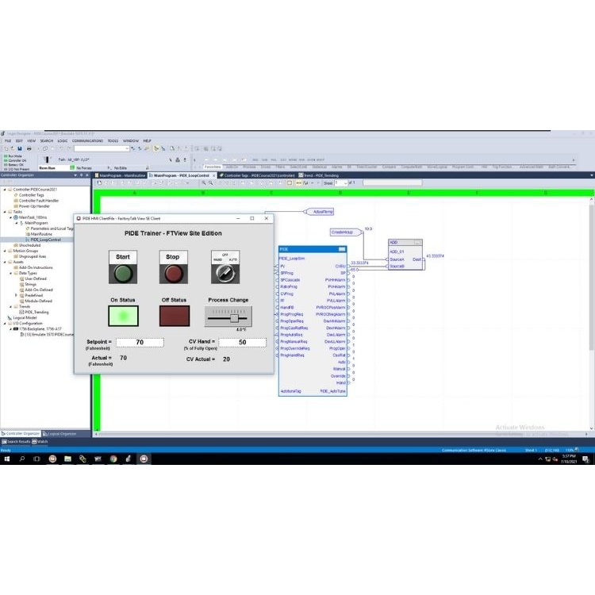Open the EDIT menu
The height and width of the screenshot is (595, 595).
(19, 140)
